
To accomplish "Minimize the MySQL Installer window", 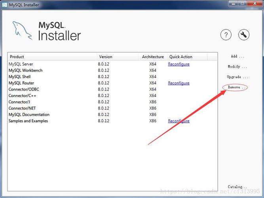I will [x=233, y=4].
